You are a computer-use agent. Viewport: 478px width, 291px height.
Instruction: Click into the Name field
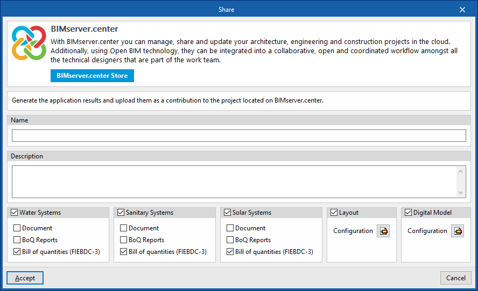click(238, 135)
